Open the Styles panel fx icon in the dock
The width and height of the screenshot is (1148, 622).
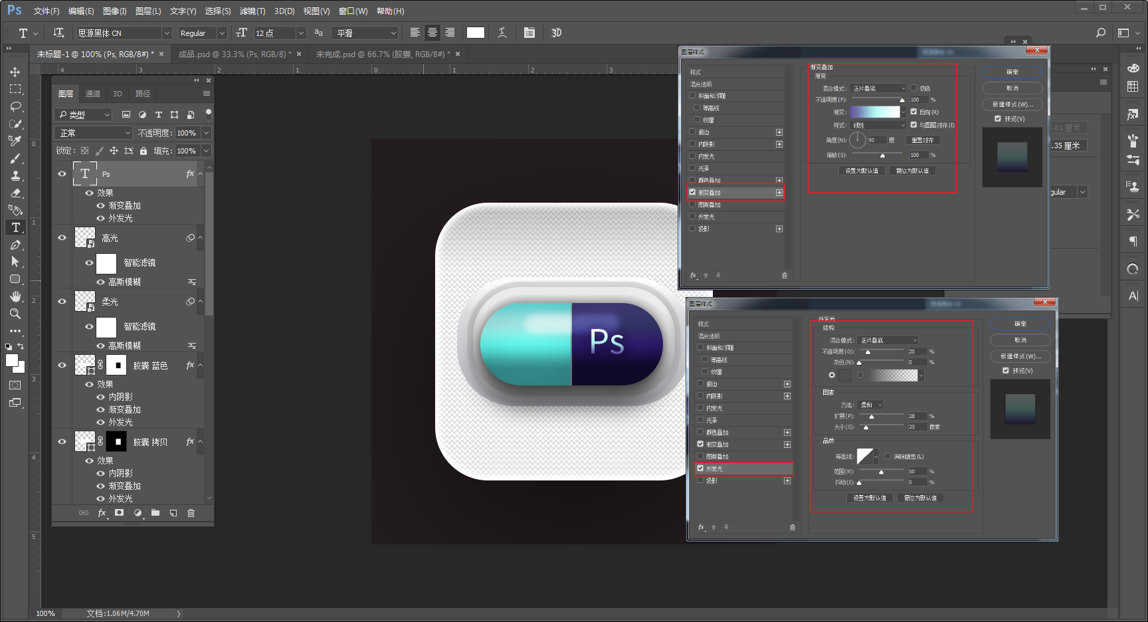(x=1133, y=114)
